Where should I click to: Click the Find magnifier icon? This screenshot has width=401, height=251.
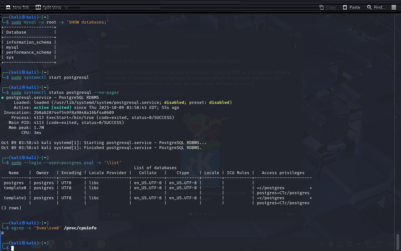coord(369,7)
